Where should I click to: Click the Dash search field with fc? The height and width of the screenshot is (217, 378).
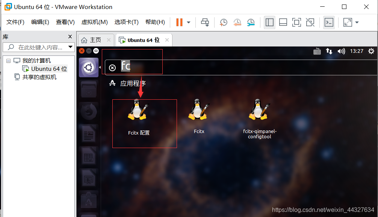pos(241,67)
